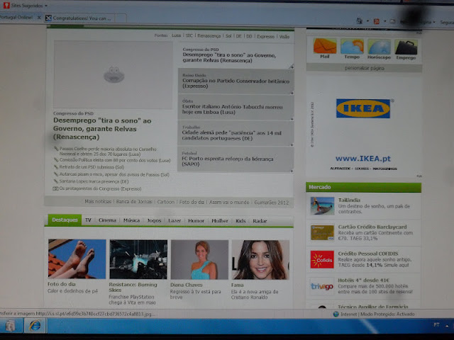Image resolution: width=454 pixels, height=340 pixels.
Task: Open the Resistance: Burning Skies thumbnail
Action: 138,259
